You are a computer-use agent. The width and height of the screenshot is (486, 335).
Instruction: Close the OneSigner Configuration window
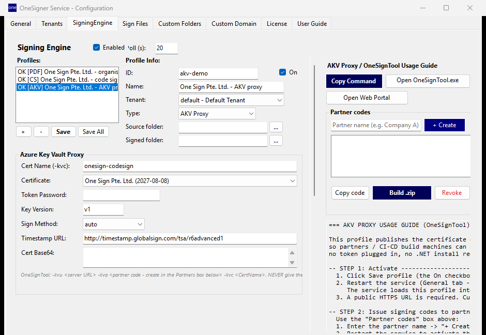(x=470, y=8)
